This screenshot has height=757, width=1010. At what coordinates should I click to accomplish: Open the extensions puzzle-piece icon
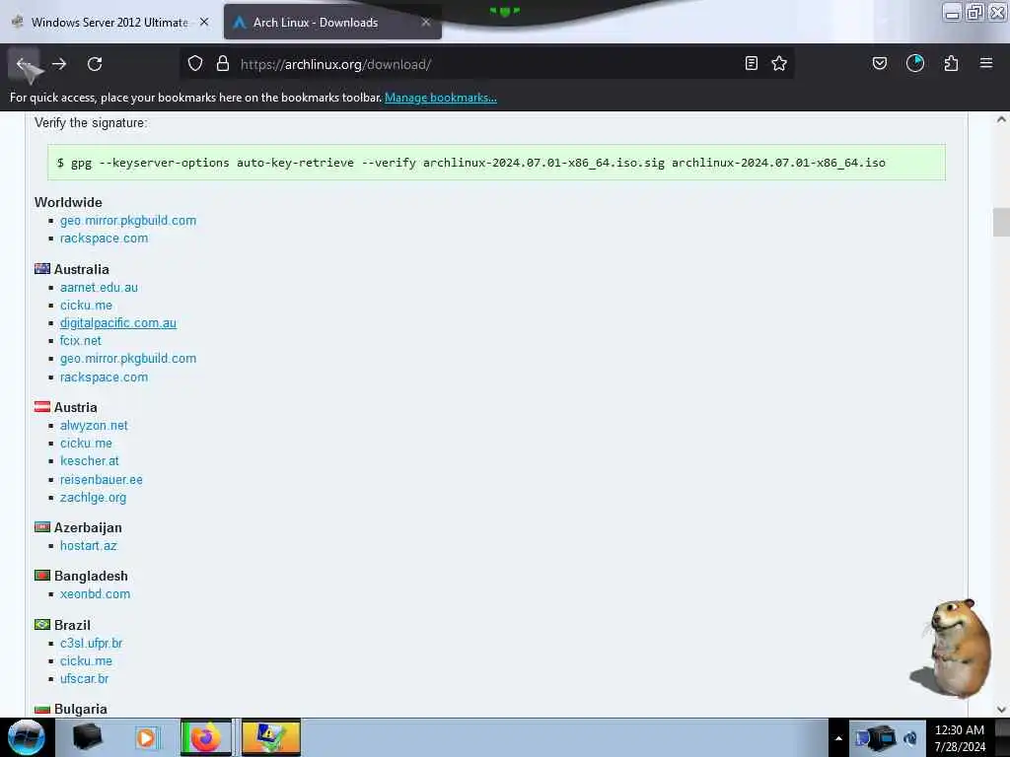coord(951,63)
